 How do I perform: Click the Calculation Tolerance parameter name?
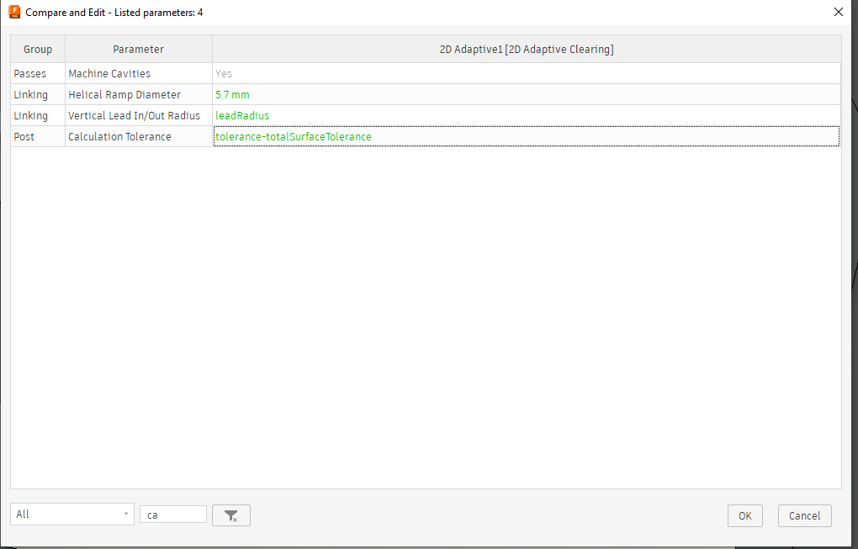[x=119, y=136]
